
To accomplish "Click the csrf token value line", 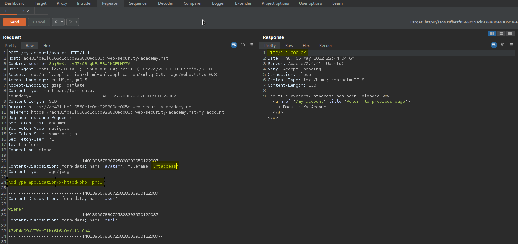I will pos(49,231).
